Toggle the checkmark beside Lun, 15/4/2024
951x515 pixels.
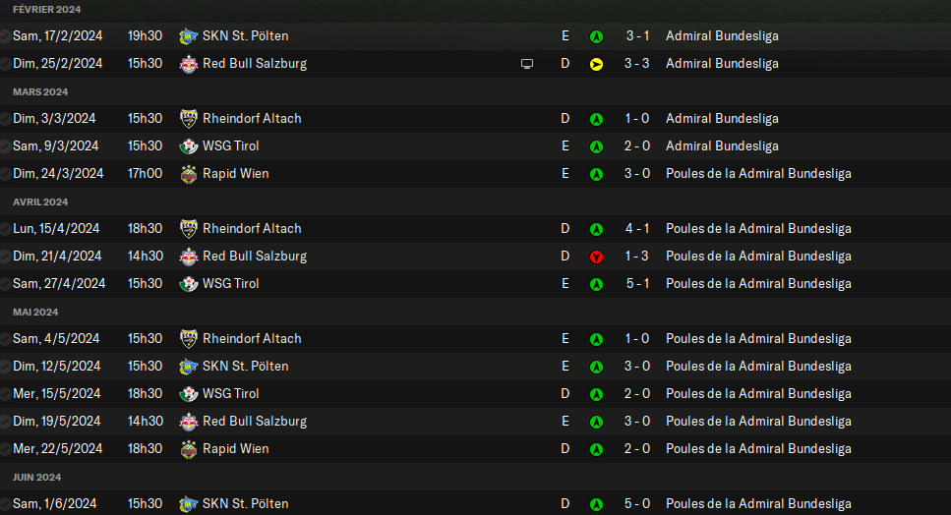tap(6, 229)
